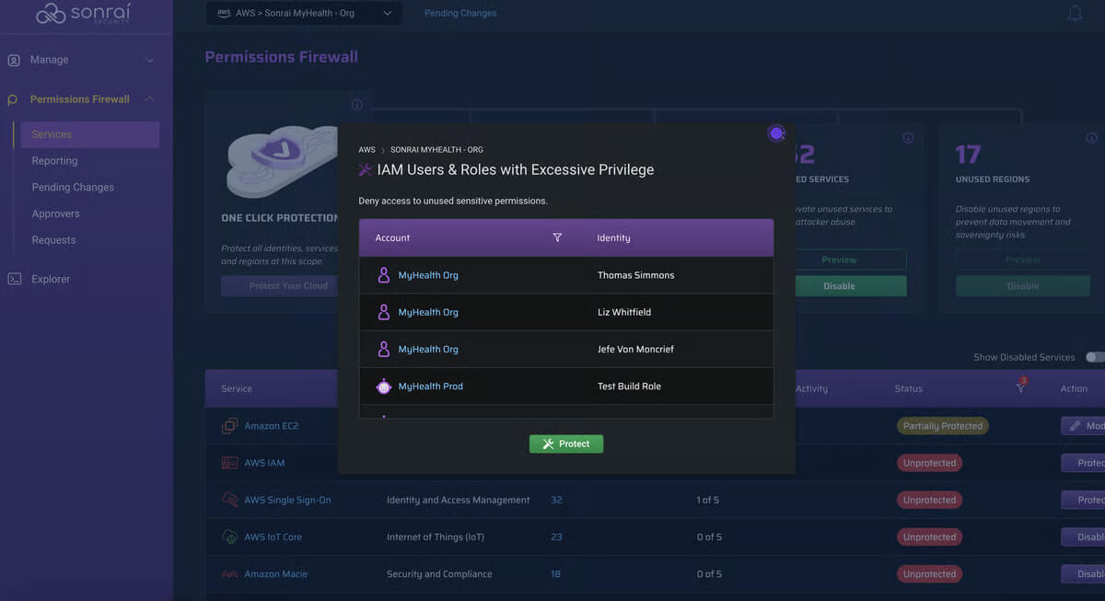Click the Amazon EC2 Modify button
1105x601 pixels.
(1084, 426)
